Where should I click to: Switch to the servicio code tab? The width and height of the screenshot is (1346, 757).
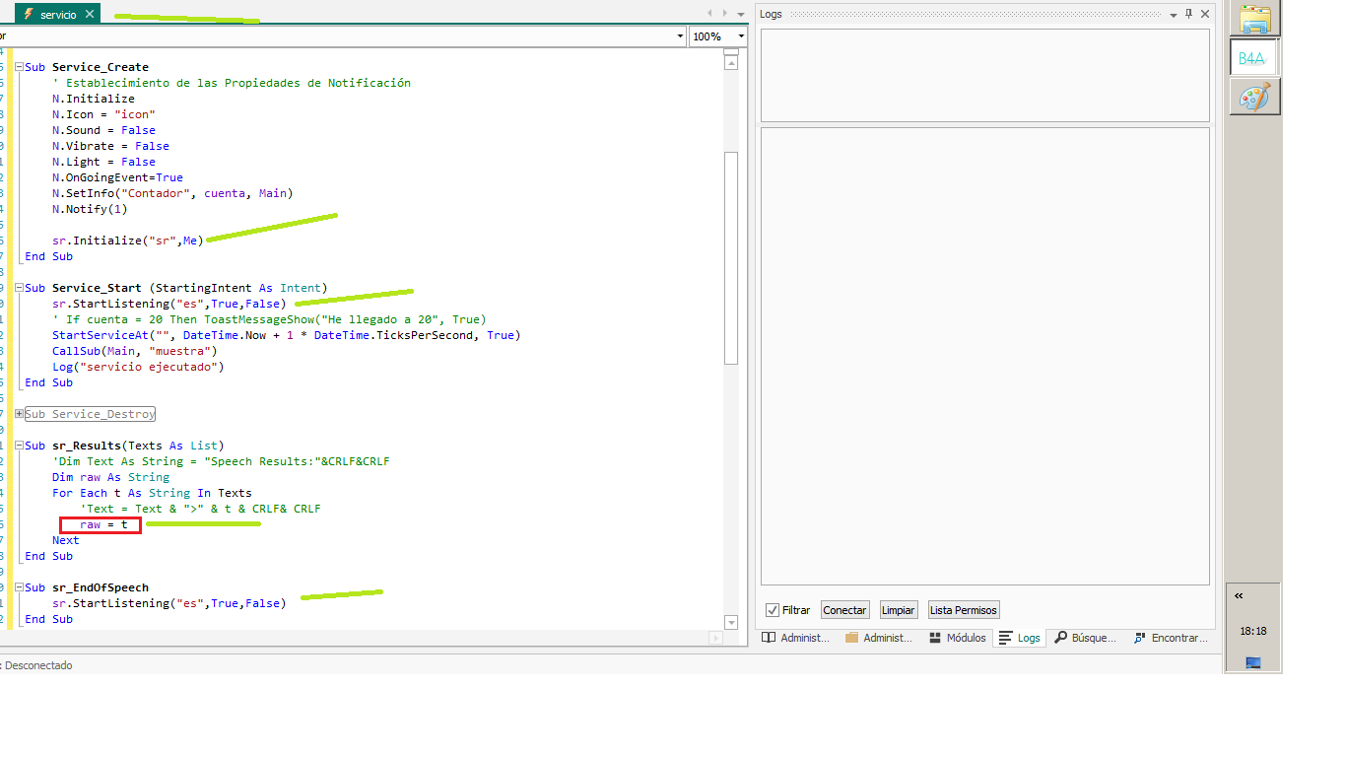[x=57, y=14]
